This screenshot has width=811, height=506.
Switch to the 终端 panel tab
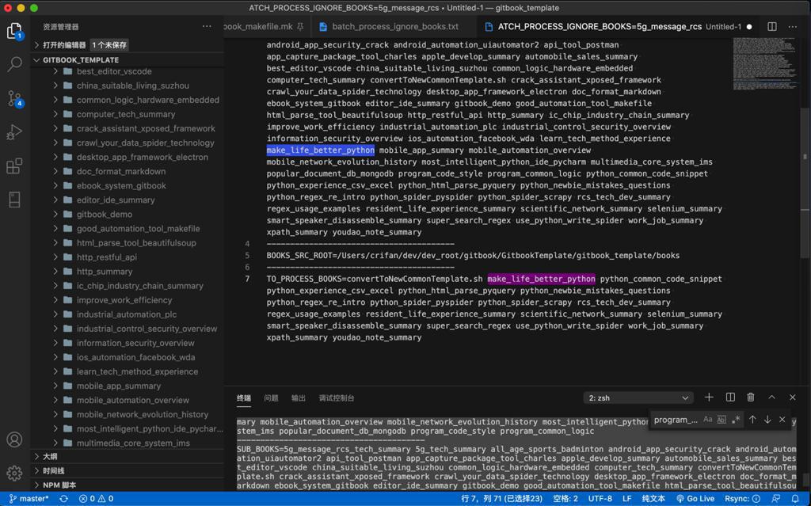point(244,398)
